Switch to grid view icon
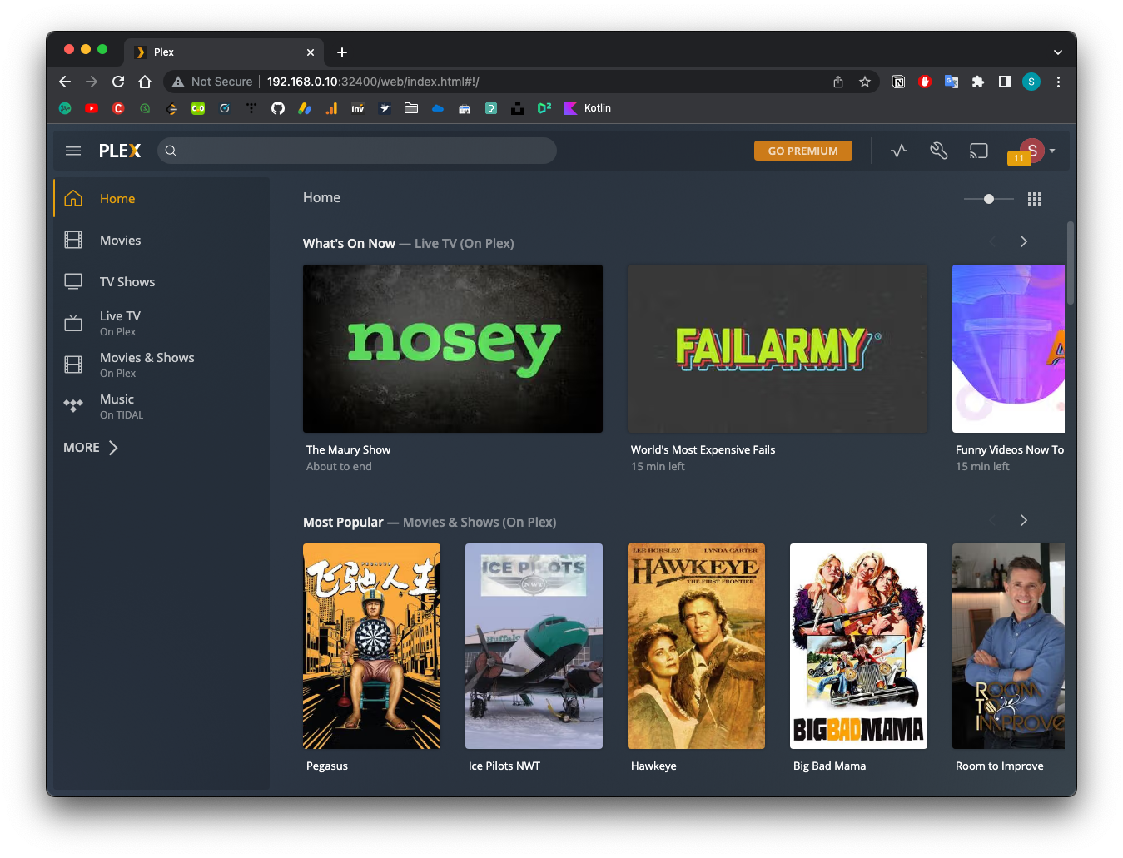The height and width of the screenshot is (858, 1123). pyautogui.click(x=1035, y=199)
